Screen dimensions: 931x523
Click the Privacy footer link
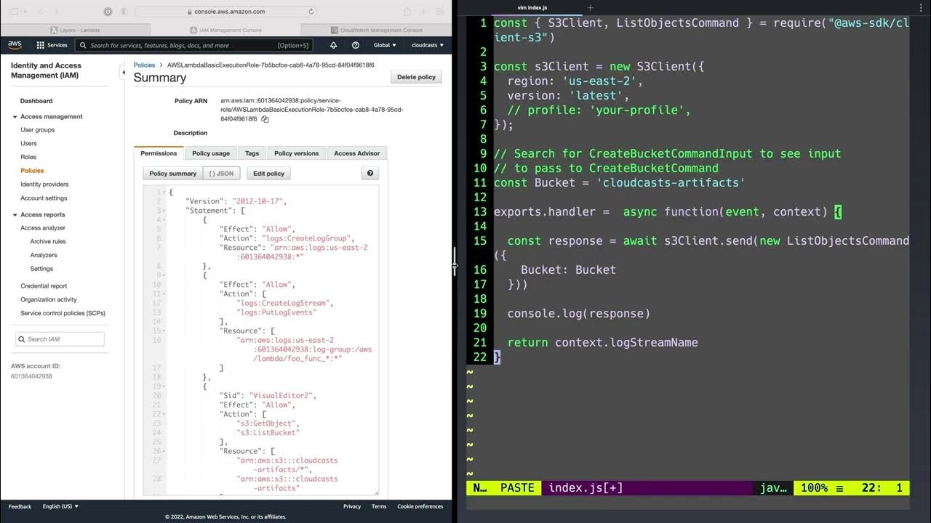(352, 506)
